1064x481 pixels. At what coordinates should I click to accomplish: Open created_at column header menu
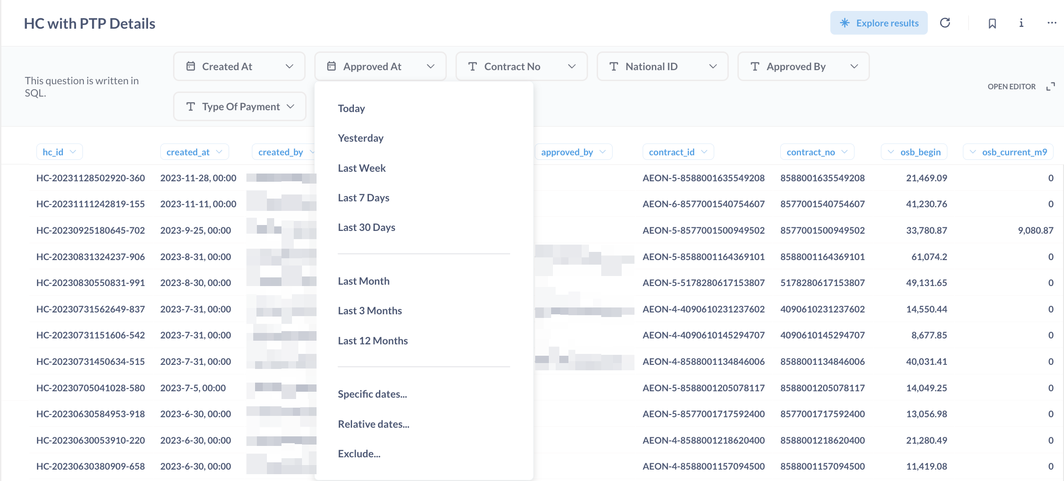(x=194, y=152)
